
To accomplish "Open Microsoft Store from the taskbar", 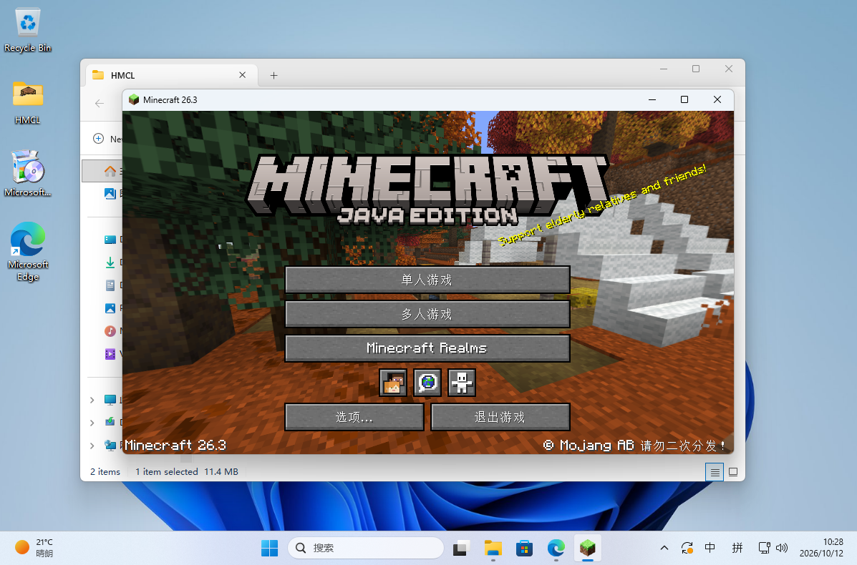I will pos(524,548).
